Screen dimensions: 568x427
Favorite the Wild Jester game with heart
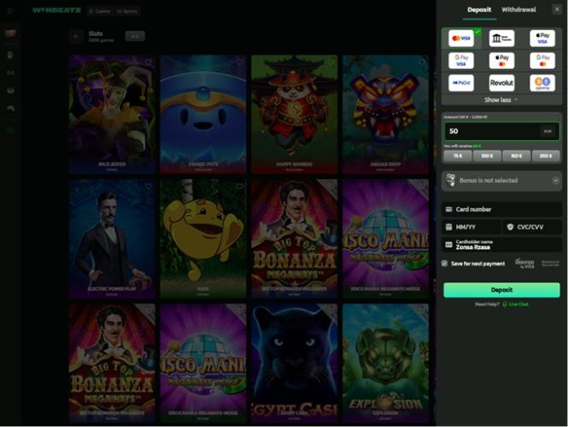(x=149, y=62)
